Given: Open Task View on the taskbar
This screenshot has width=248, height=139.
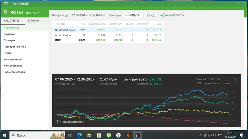Looking at the screenshot, I should click(x=70, y=135).
